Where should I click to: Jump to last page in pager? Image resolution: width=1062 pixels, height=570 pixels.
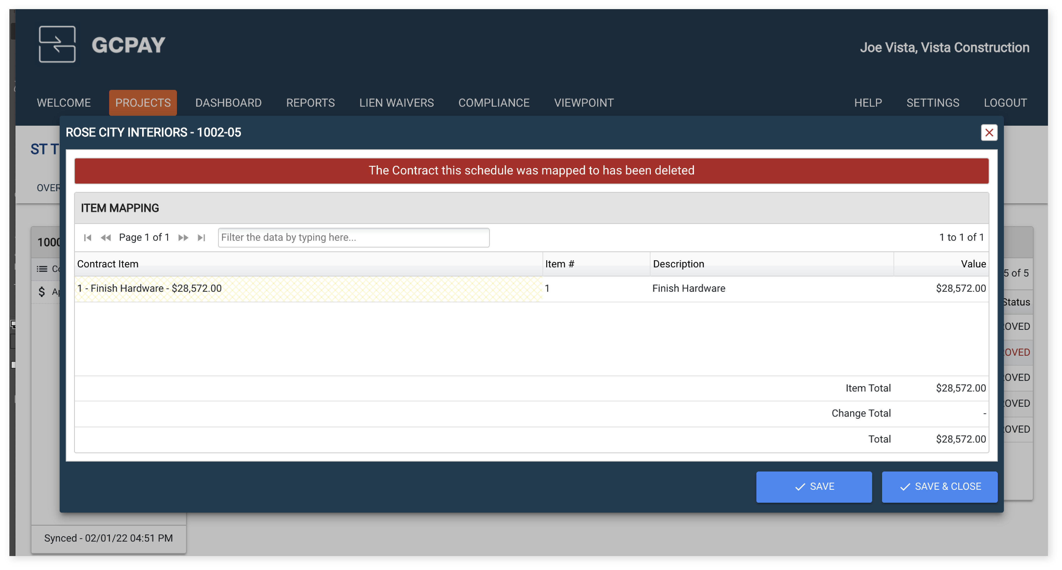202,238
